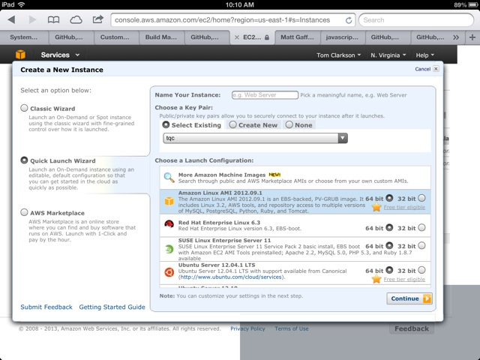480x360 pixels.
Task: Open the Terms of Use link
Action: (292, 328)
